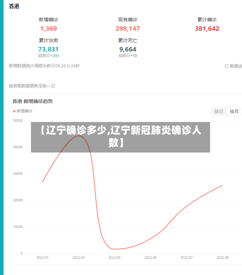Click the 累计死亡 value 9,664
This screenshot has width=242, height=275.
coord(128,49)
